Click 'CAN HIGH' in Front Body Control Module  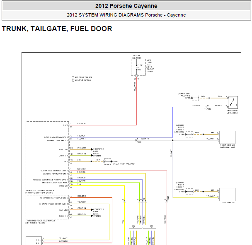point(63,216)
